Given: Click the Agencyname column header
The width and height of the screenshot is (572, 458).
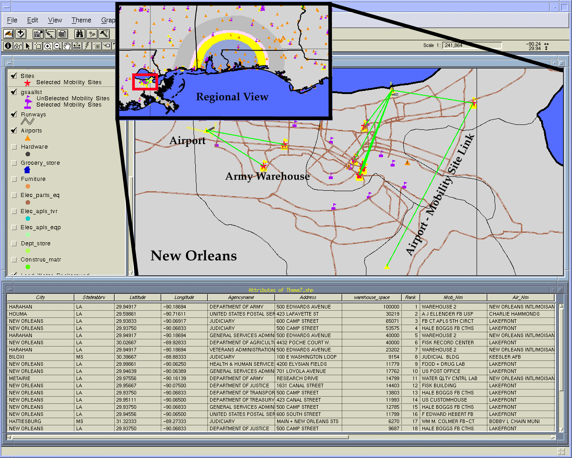Looking at the screenshot, I should click(241, 297).
